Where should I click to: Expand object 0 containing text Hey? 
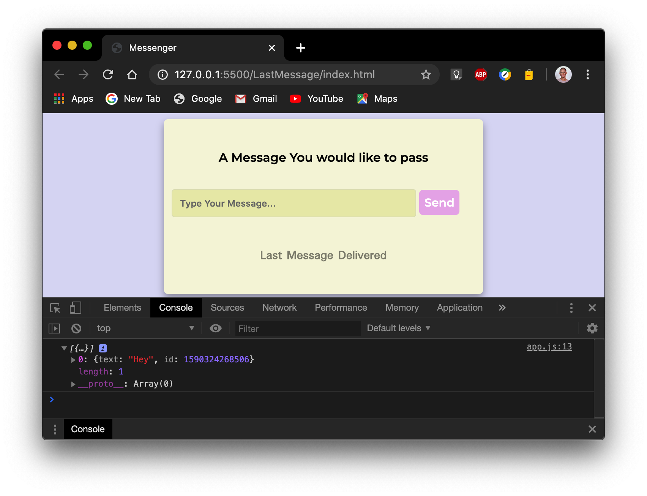pyautogui.click(x=73, y=359)
